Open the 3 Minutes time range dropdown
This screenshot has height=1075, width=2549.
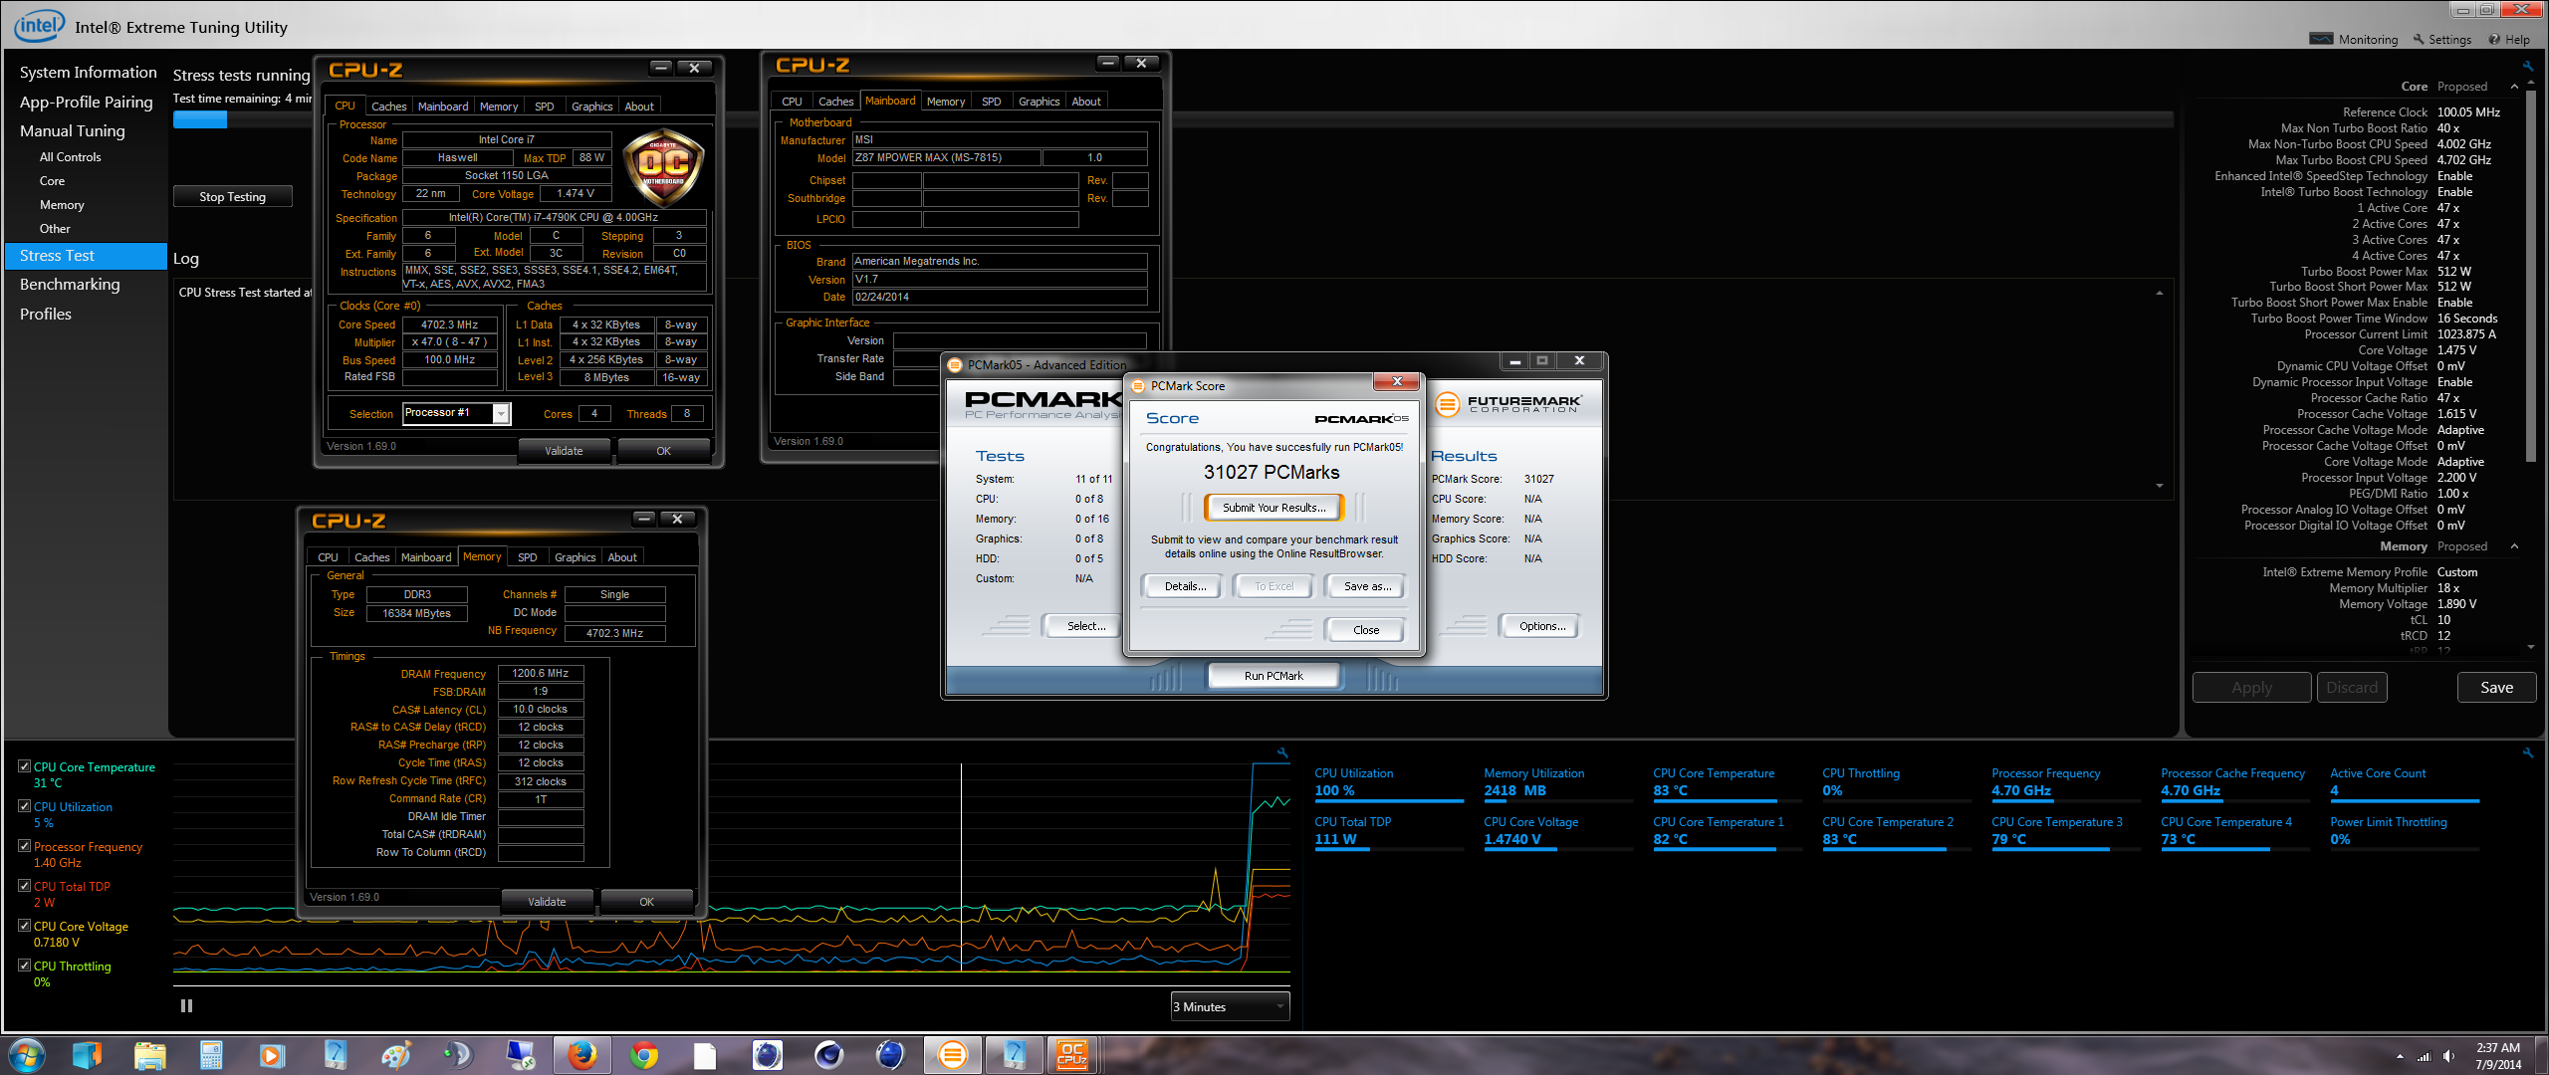pos(1230,1006)
